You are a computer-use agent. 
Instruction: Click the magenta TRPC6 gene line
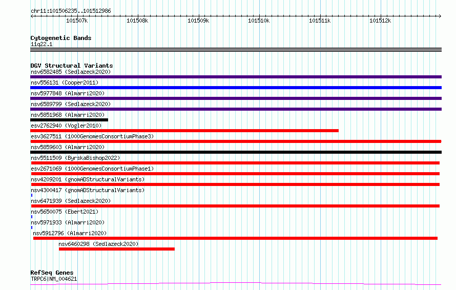tap(236, 284)
